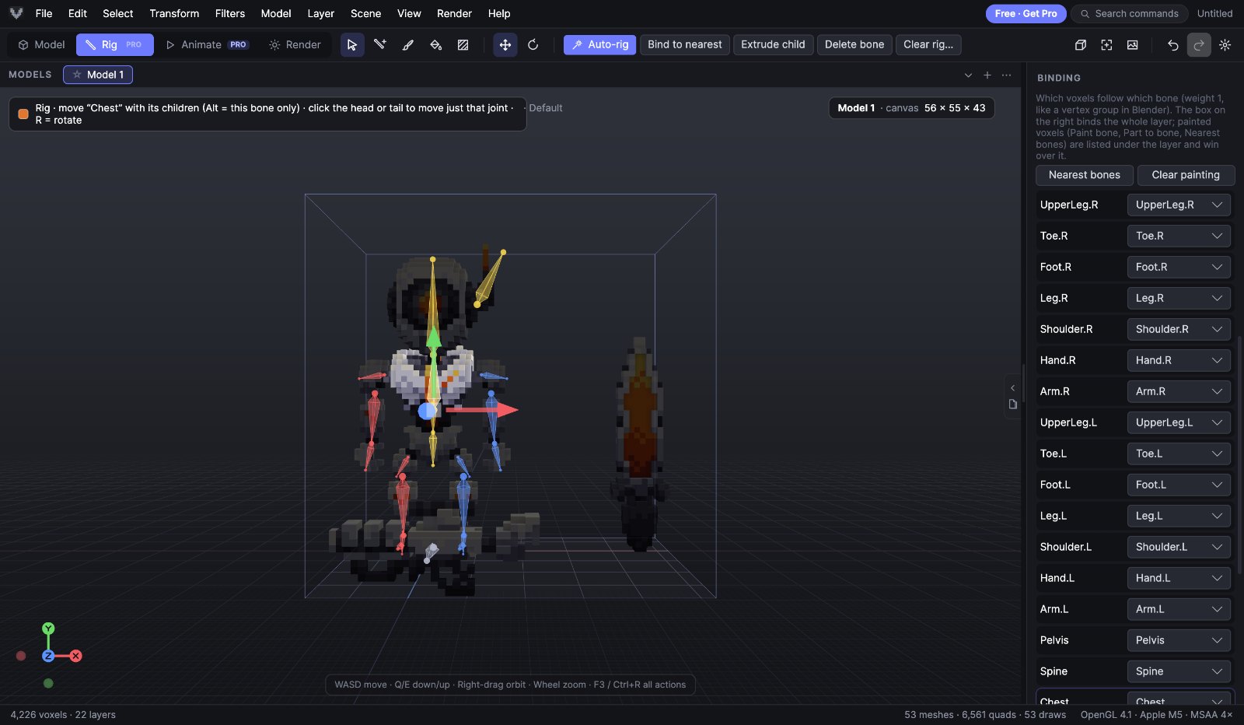Image resolution: width=1244 pixels, height=725 pixels.
Task: Switch to the Model mode tab
Action: (x=42, y=45)
